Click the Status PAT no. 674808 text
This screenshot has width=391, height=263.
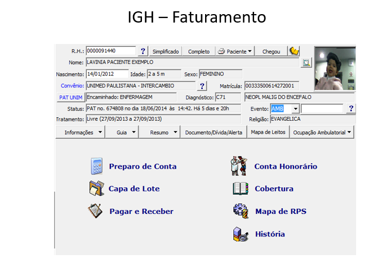[x=158, y=109]
